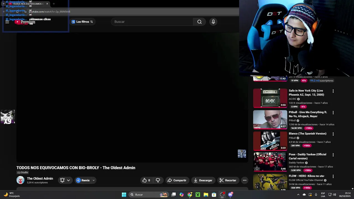Click the Oculto unlisted label
Image resolution: width=354 pixels, height=199 pixels.
(x=23, y=172)
